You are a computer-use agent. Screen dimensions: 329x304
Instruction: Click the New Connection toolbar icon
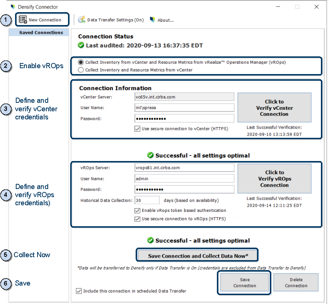23,20
